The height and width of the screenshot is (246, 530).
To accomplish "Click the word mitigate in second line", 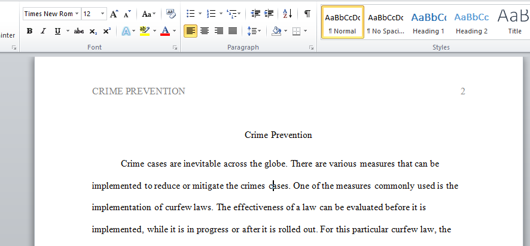I will 208,186.
